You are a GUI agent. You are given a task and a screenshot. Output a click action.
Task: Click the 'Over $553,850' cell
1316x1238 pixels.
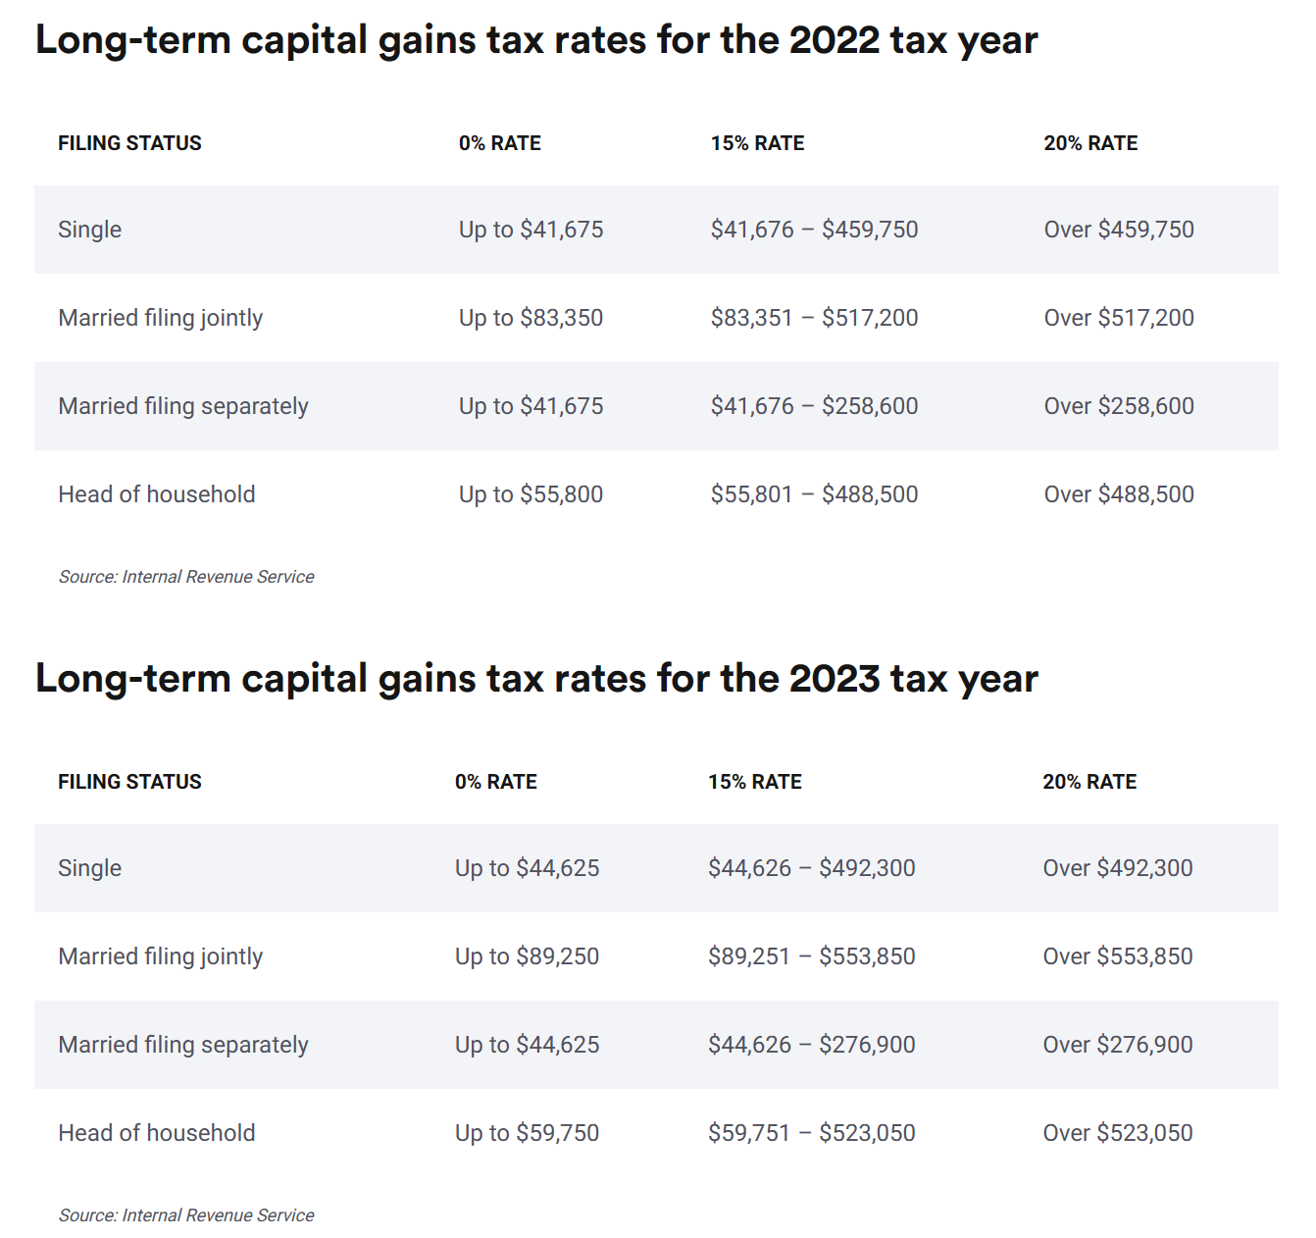point(1118,956)
